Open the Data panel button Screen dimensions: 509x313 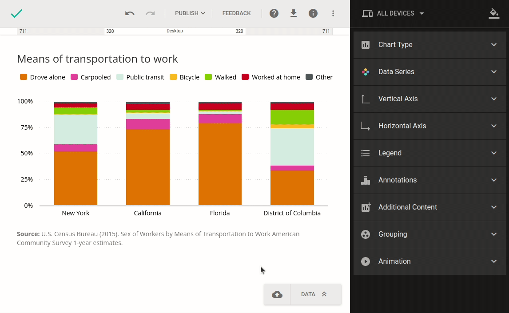pyautogui.click(x=314, y=294)
